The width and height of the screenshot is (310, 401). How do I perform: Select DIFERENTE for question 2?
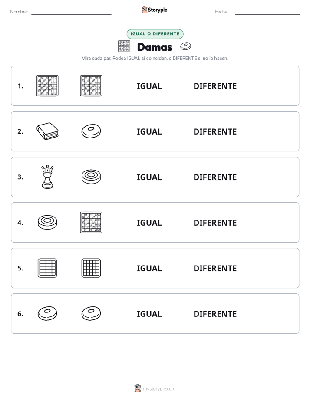(215, 131)
